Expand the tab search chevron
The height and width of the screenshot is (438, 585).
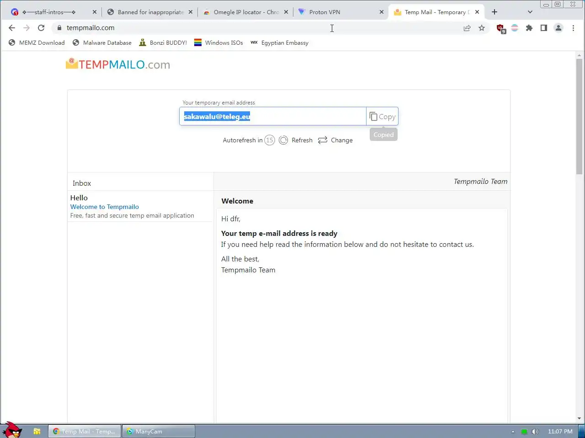[530, 12]
